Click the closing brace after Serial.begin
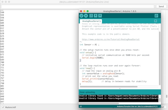168x110 pixels. click(80, 60)
